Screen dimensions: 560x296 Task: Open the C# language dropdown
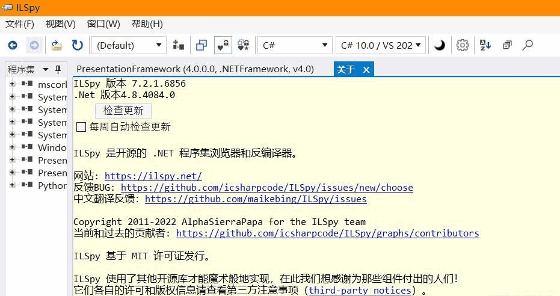click(x=295, y=45)
